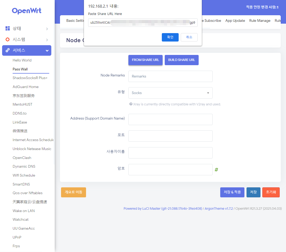Open Wake on LAN service
The height and width of the screenshot is (252, 286).
click(x=23, y=211)
